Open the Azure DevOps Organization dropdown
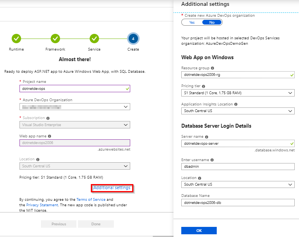This screenshot has height=237, width=299. [x=75, y=107]
